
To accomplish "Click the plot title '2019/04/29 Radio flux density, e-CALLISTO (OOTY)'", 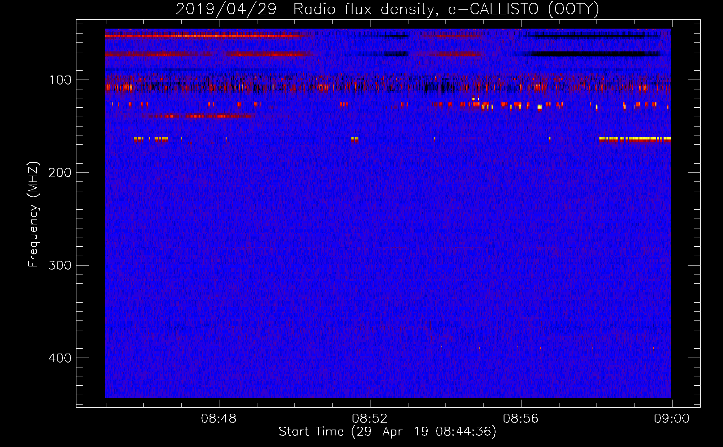I will point(387,9).
